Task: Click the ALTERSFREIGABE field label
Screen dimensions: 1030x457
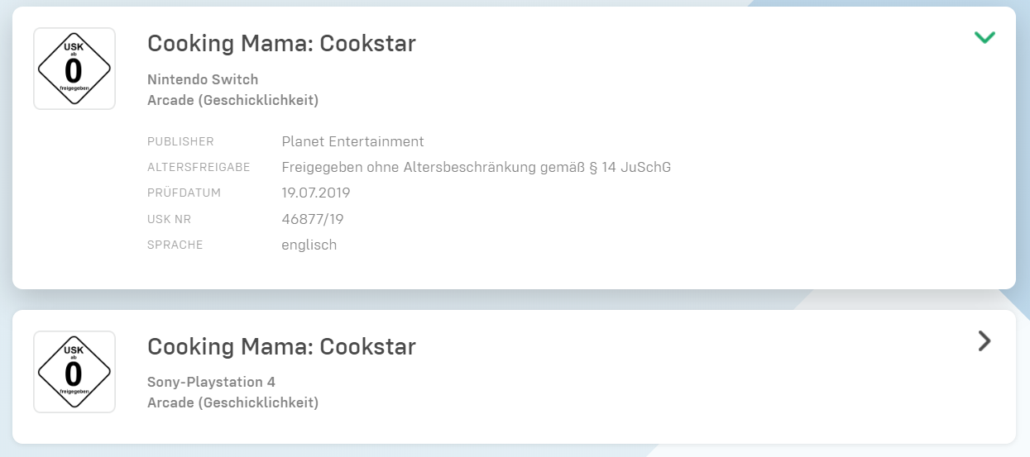Action: [199, 168]
